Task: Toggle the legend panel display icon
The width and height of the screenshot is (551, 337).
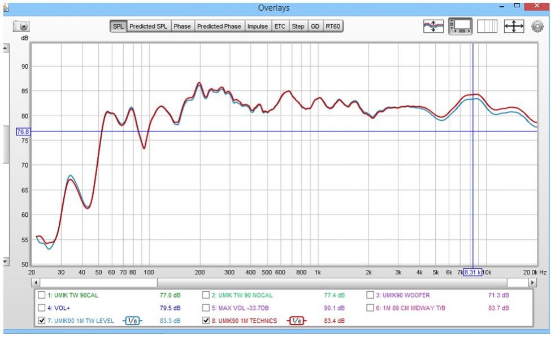Action: [x=461, y=27]
